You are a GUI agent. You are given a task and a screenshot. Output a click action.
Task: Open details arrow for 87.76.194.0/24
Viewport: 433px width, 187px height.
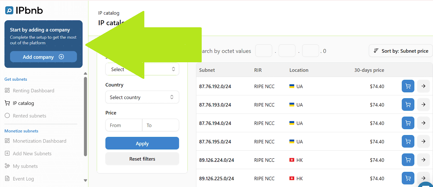click(x=423, y=123)
